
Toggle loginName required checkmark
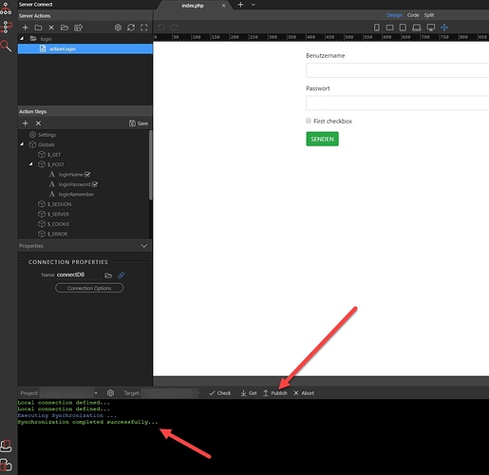87,175
